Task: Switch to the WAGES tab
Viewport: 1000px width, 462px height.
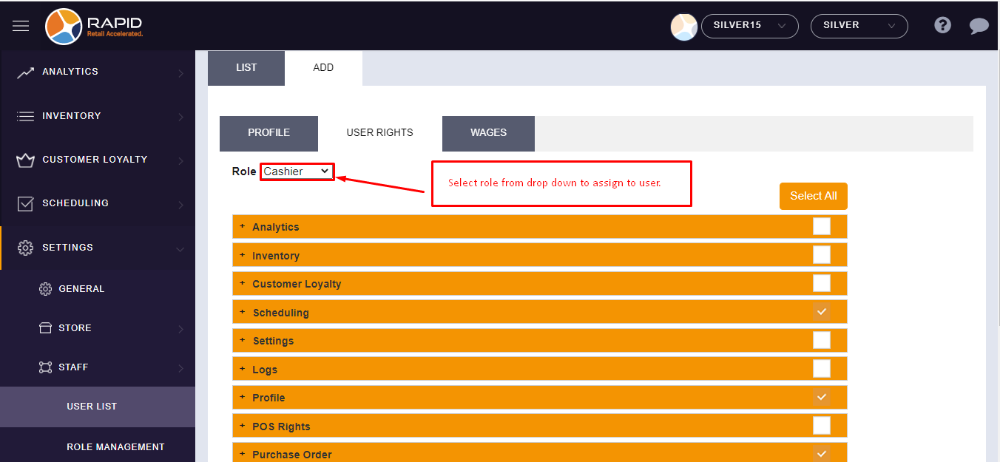Action: point(488,133)
